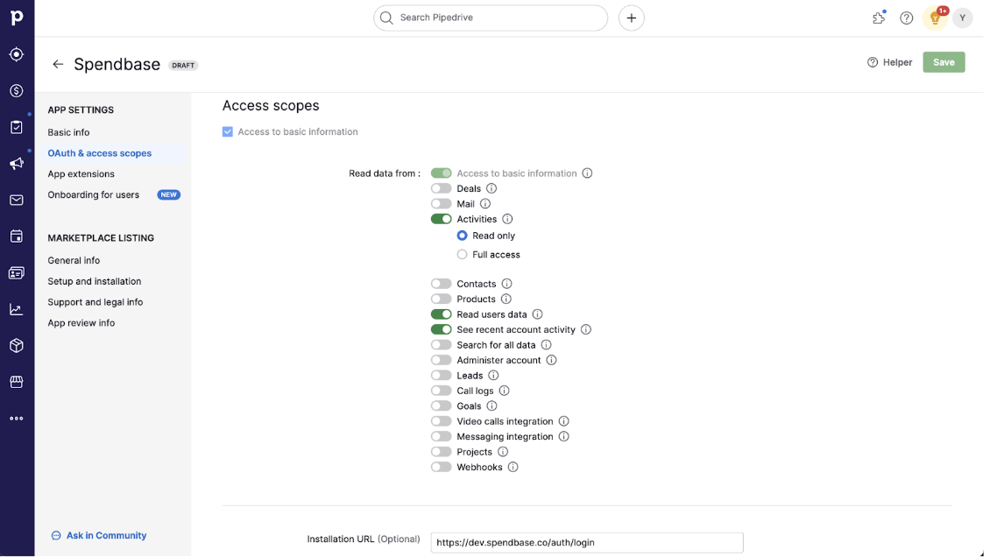This screenshot has width=1004, height=557.
Task: Click the info icon next to Call logs
Action: [505, 391]
